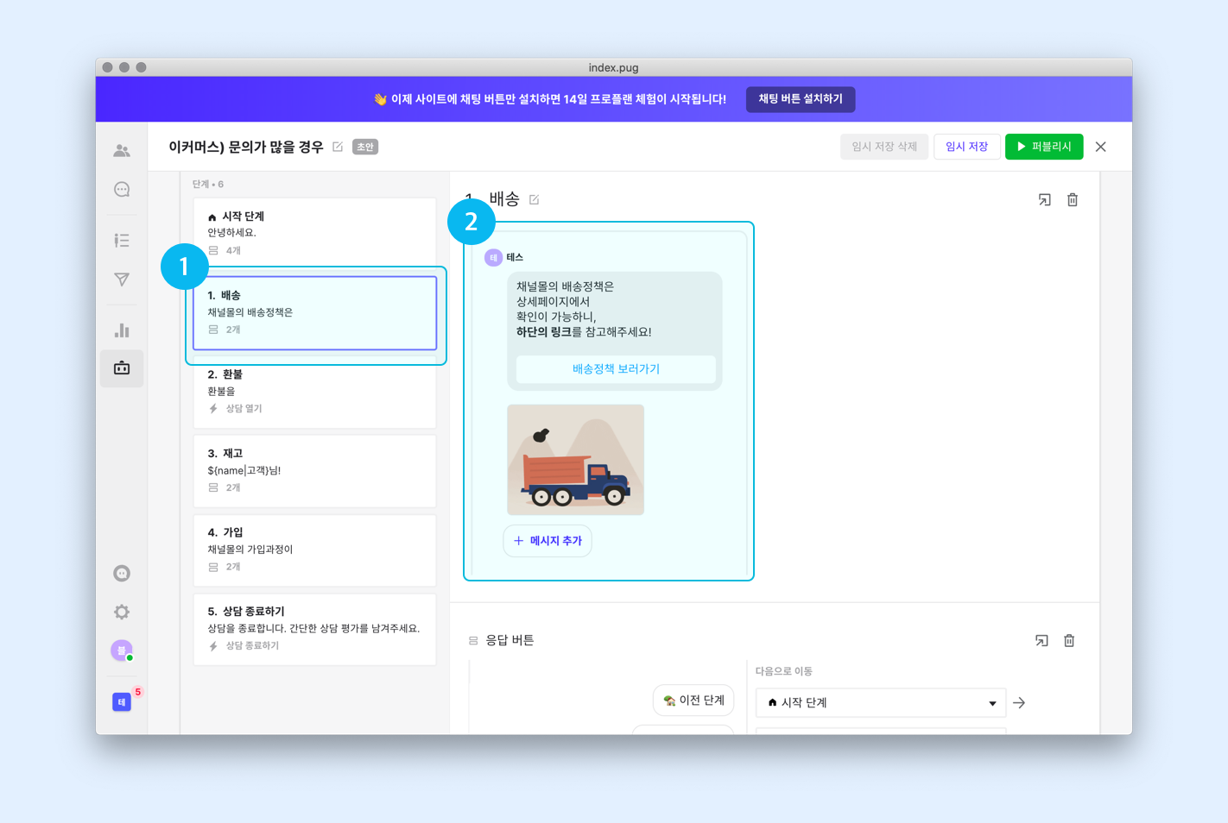The width and height of the screenshot is (1228, 823).
Task: Open Settings via the gear icon
Action: pyautogui.click(x=122, y=612)
